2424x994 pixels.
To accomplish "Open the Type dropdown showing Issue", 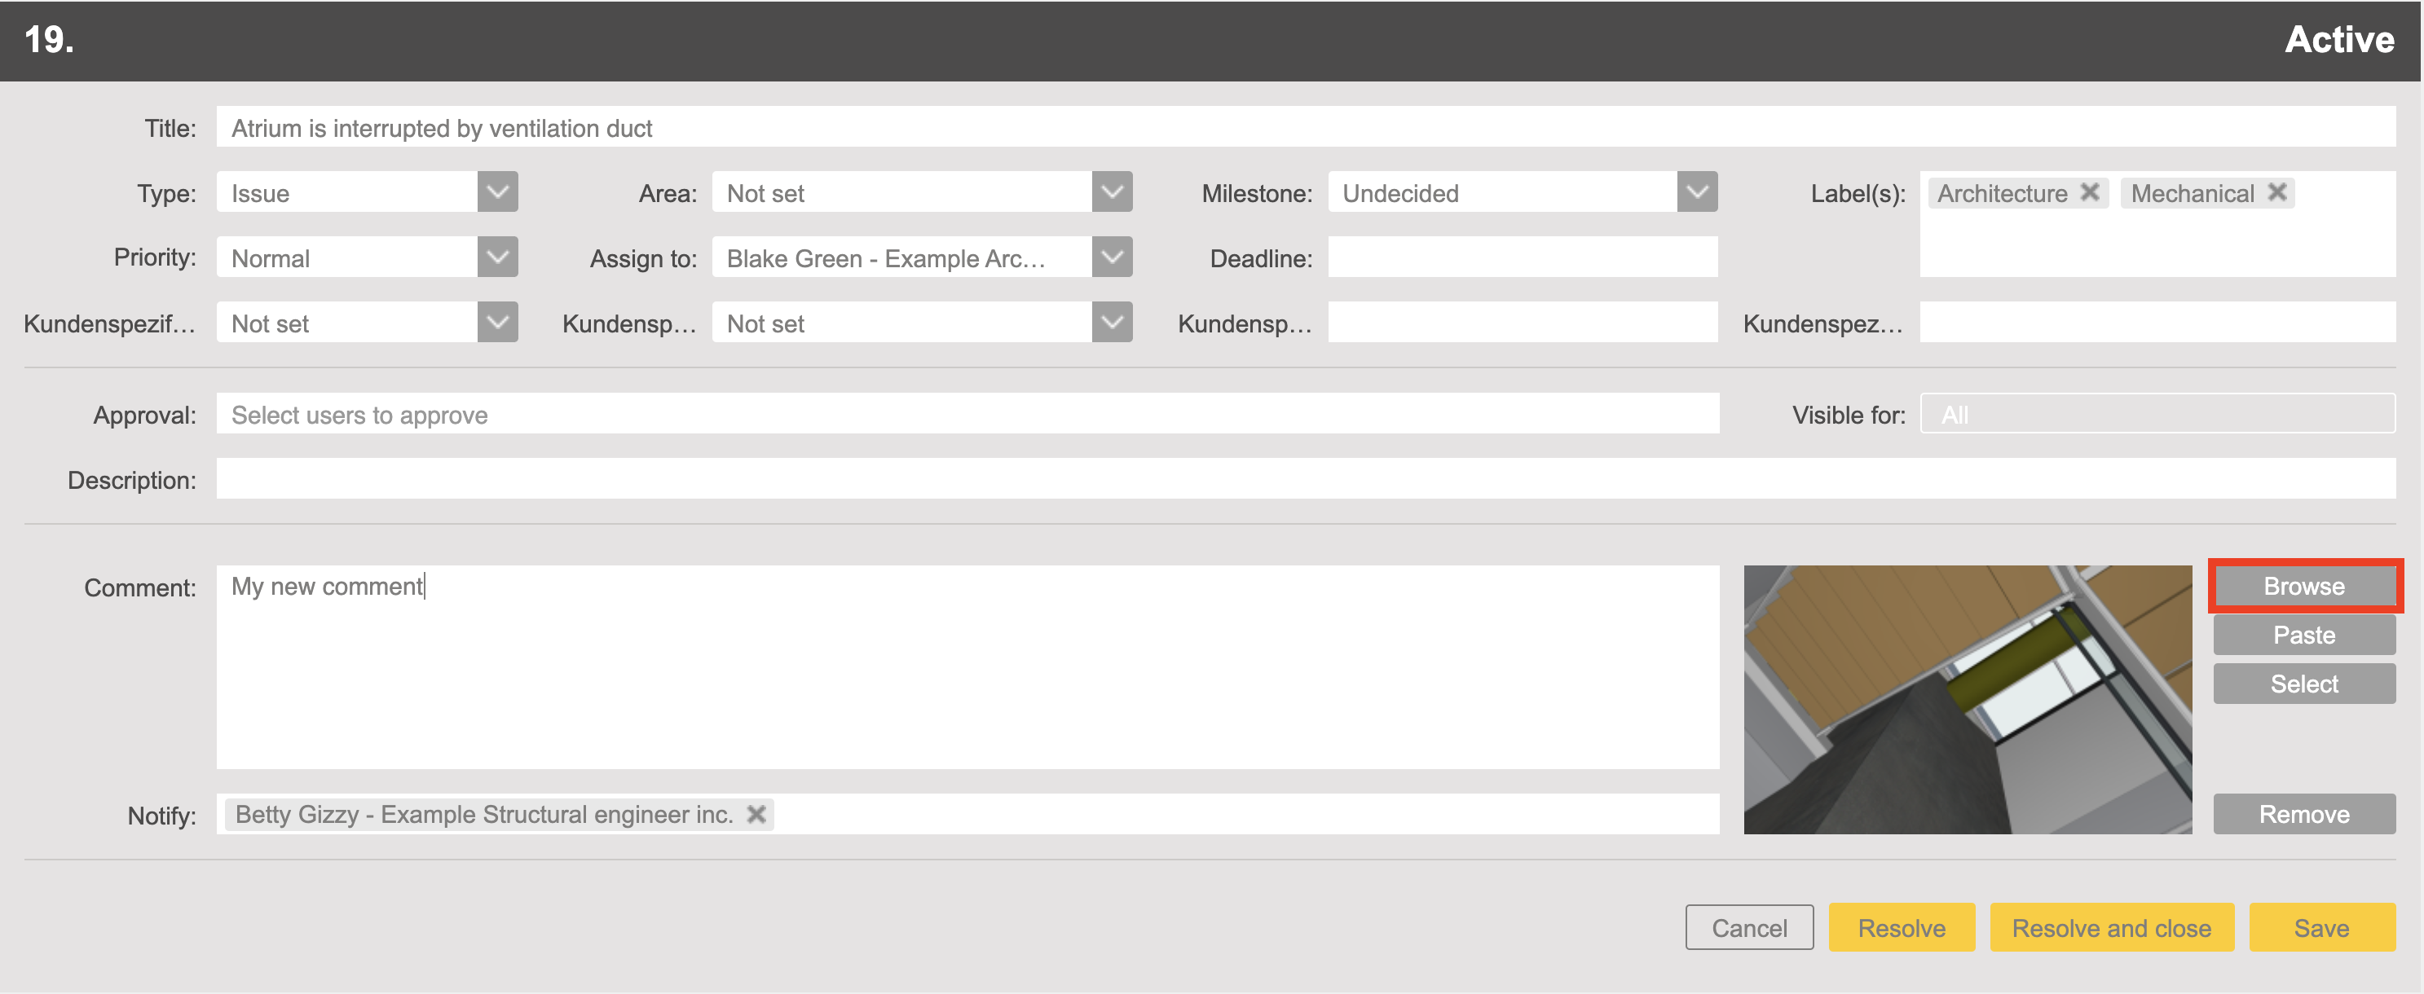I will [x=497, y=191].
